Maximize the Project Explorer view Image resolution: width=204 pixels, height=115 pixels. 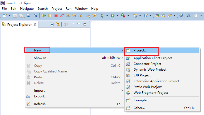point(85,24)
